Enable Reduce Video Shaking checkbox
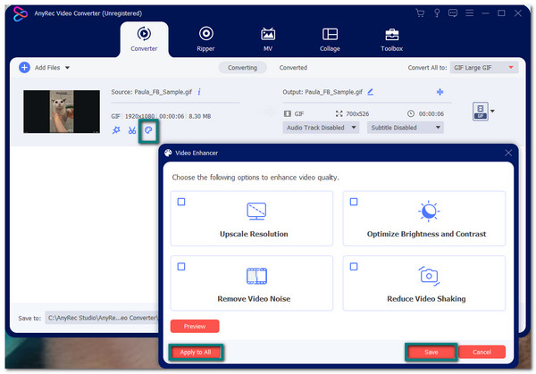 coord(354,266)
